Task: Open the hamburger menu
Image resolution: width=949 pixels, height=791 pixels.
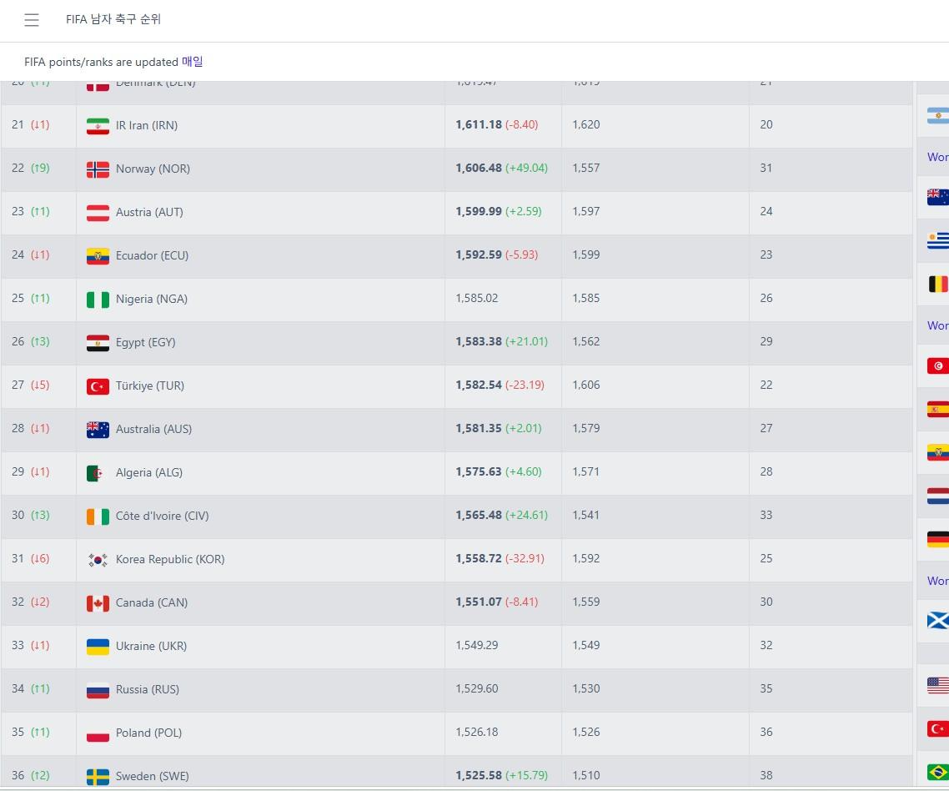Action: [x=32, y=20]
